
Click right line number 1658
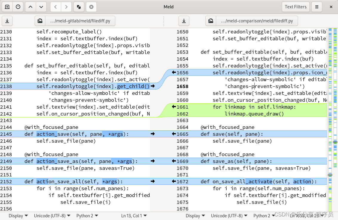pos(182,86)
